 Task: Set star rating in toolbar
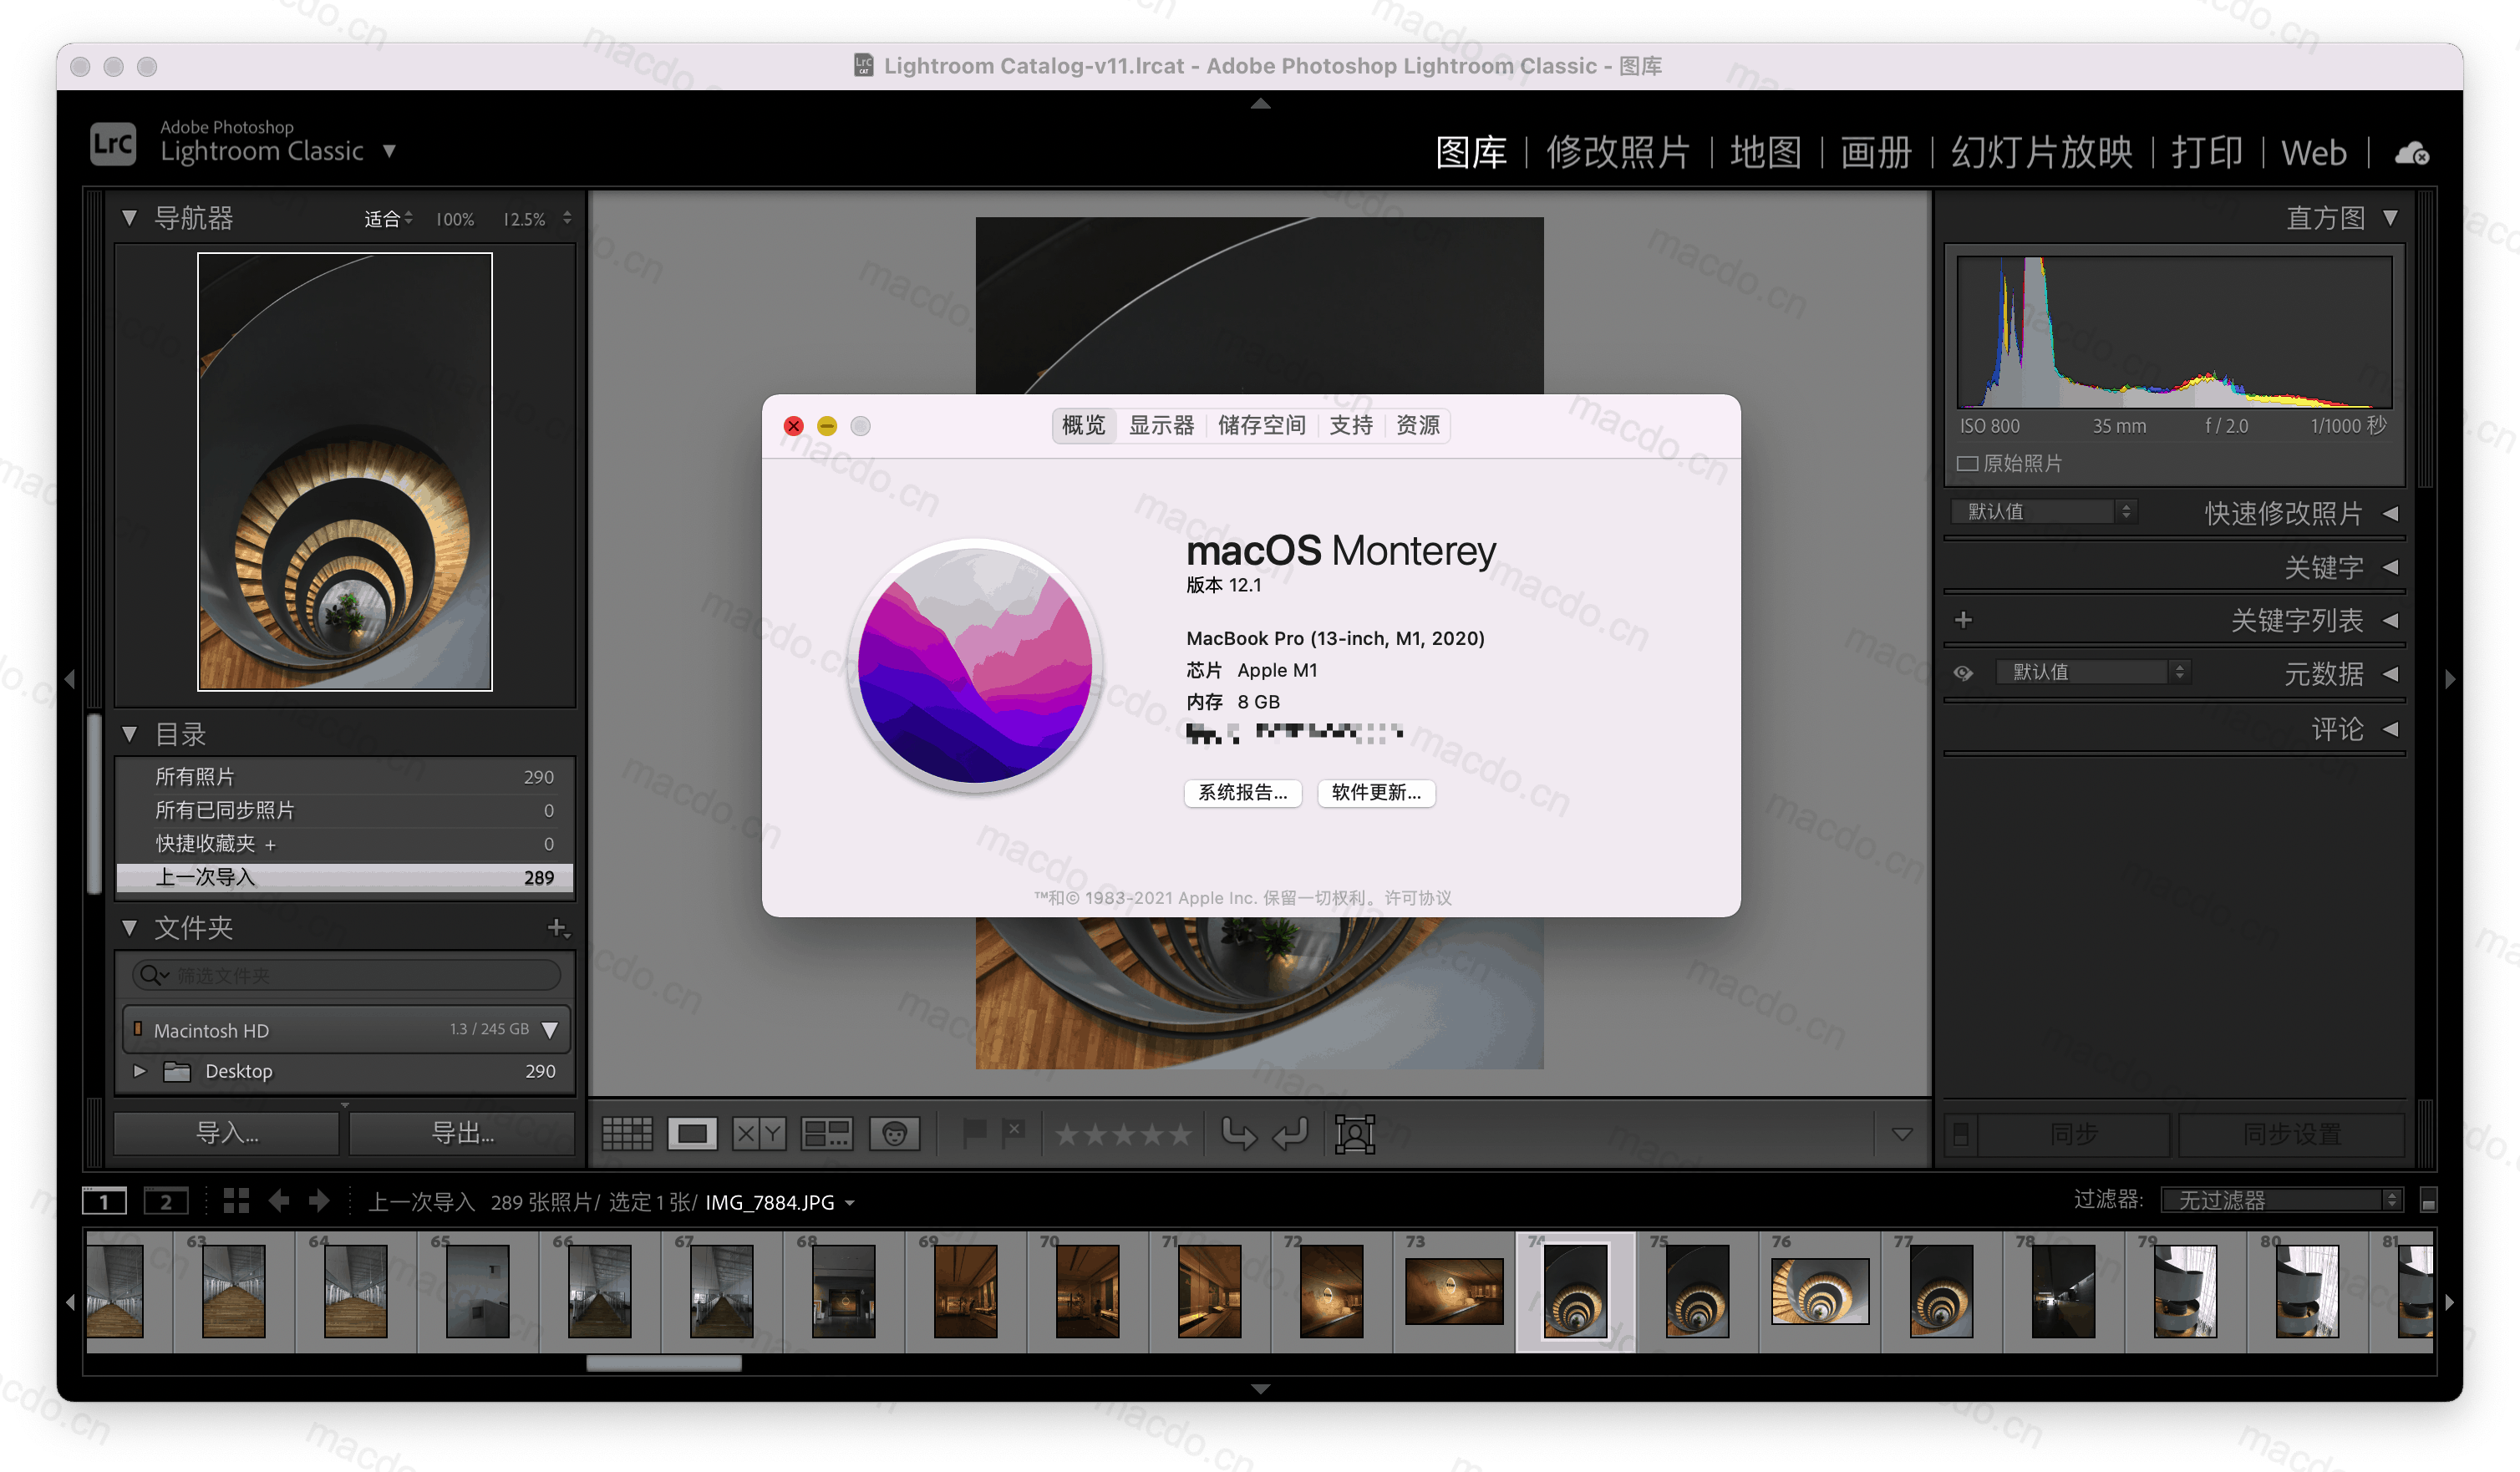1123,1135
